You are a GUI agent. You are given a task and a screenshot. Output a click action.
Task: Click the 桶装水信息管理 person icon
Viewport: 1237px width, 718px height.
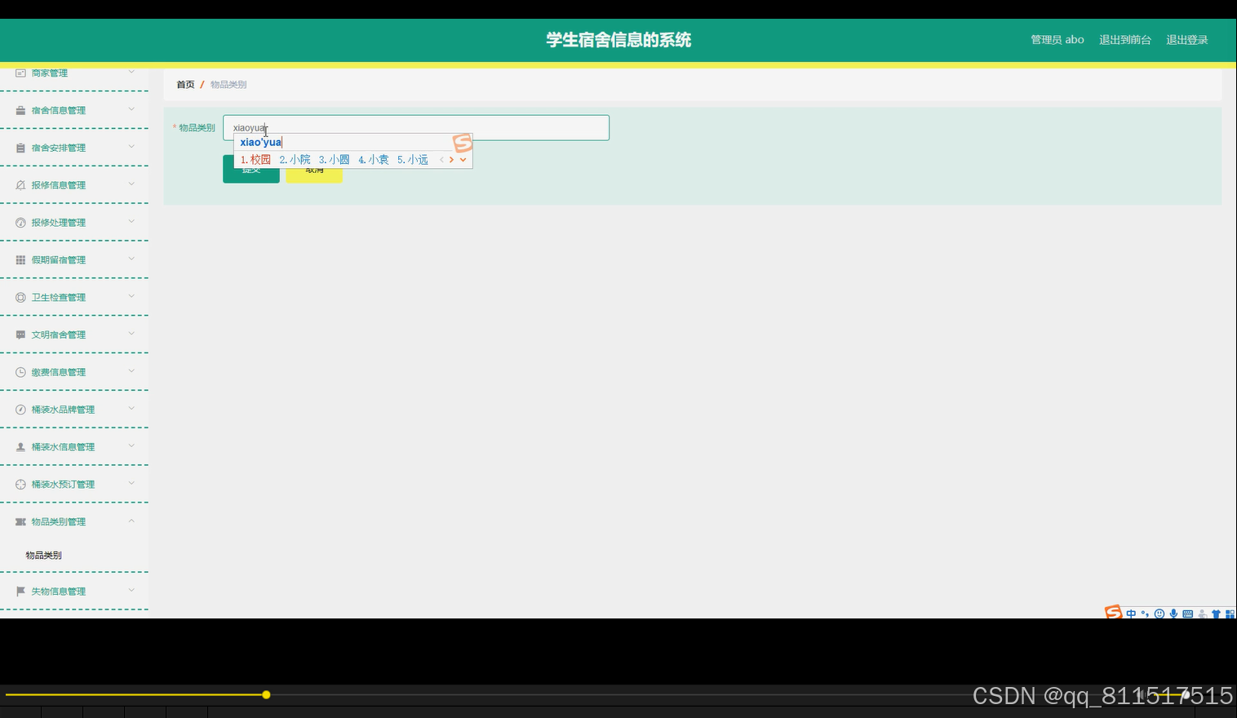pyautogui.click(x=20, y=447)
